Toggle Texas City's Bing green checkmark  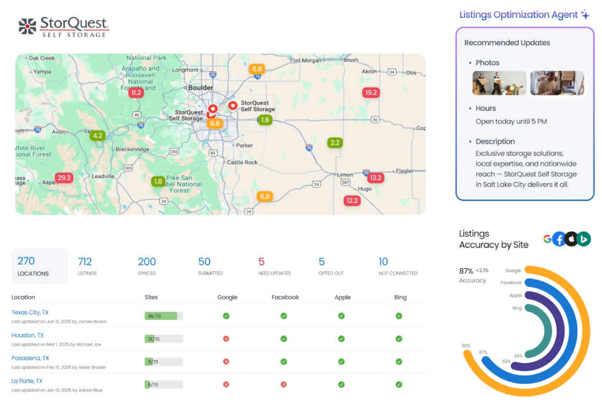tap(399, 316)
